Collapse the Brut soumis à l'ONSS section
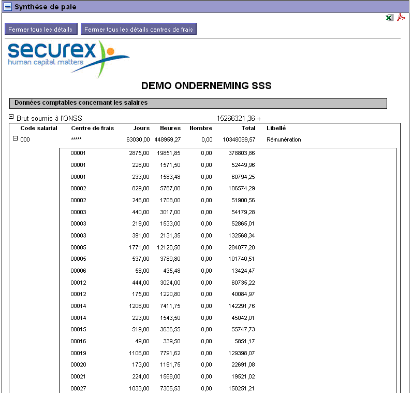The height and width of the screenshot is (393, 412). click(x=11, y=116)
